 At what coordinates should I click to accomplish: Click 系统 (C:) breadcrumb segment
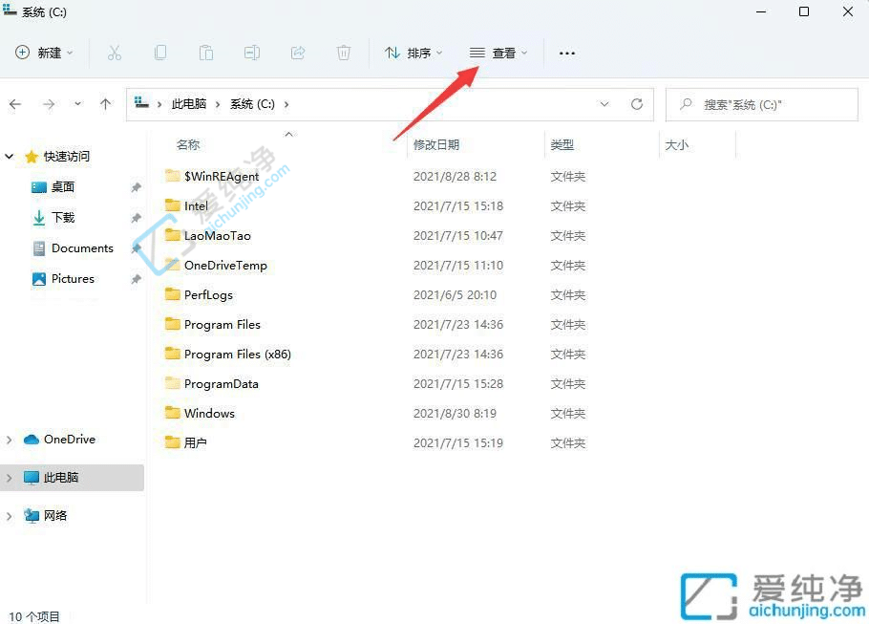[252, 104]
